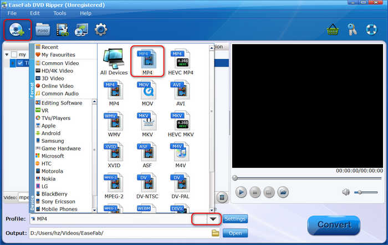The height and width of the screenshot is (245, 388).
Task: Open the gear settings icon in toolbar
Action: tap(101, 30)
